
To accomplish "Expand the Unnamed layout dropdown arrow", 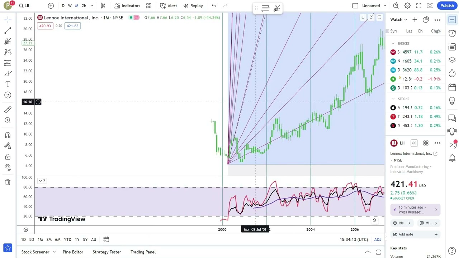I will click(385, 6).
